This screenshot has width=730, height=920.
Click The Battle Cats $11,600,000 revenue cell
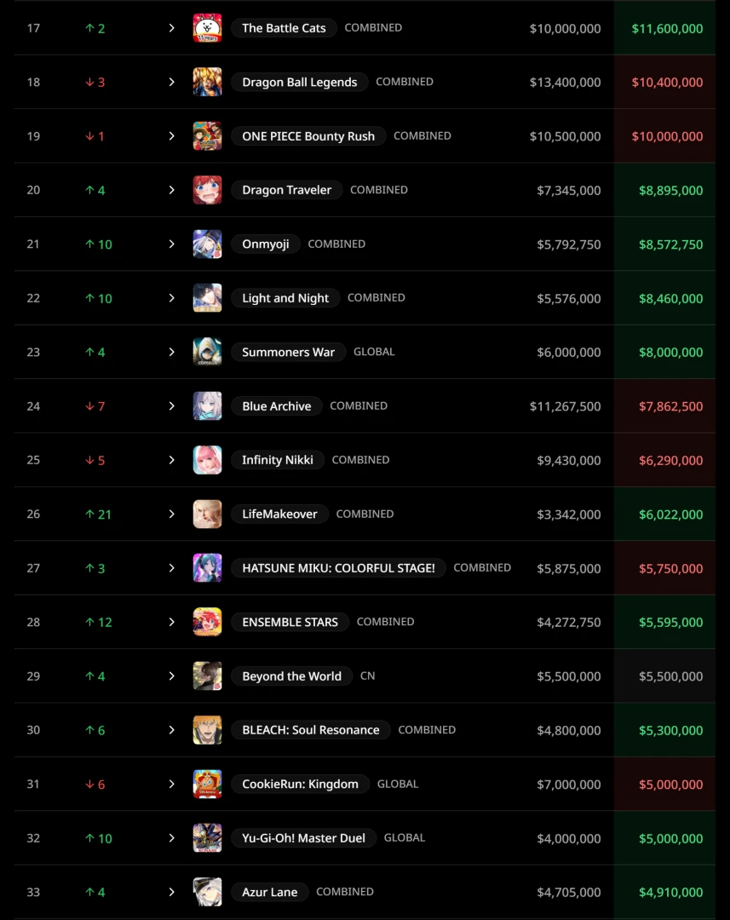point(667,29)
